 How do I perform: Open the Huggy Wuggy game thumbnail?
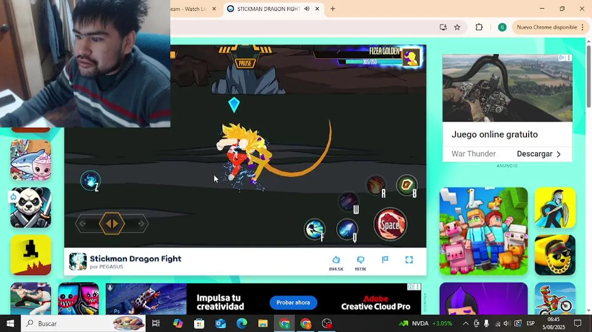click(78, 298)
